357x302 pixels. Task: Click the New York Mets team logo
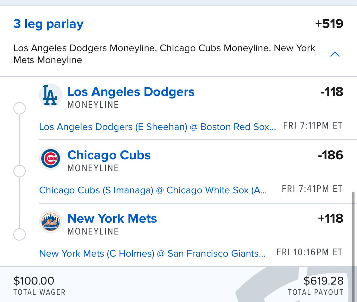(x=51, y=222)
